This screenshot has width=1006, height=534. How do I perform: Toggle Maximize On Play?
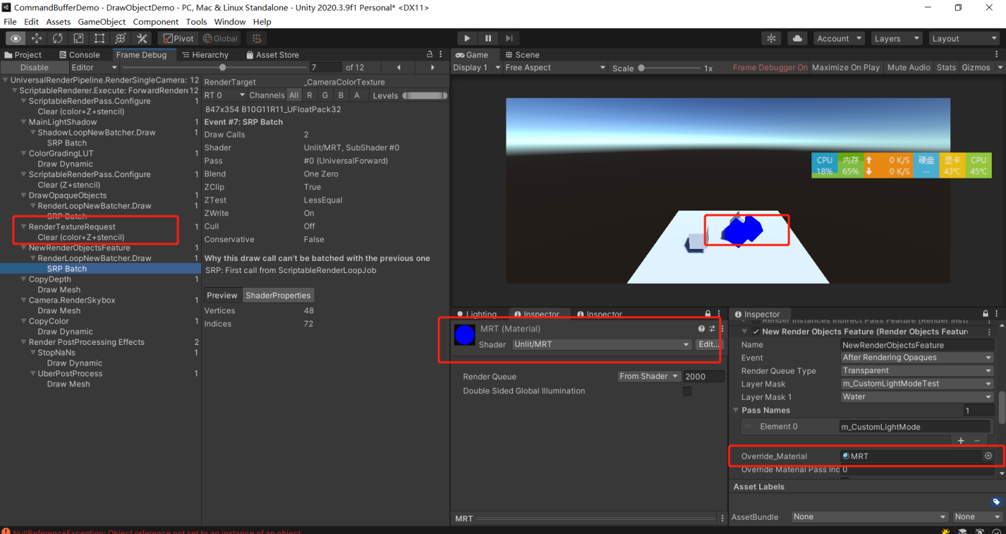pyautogui.click(x=846, y=67)
